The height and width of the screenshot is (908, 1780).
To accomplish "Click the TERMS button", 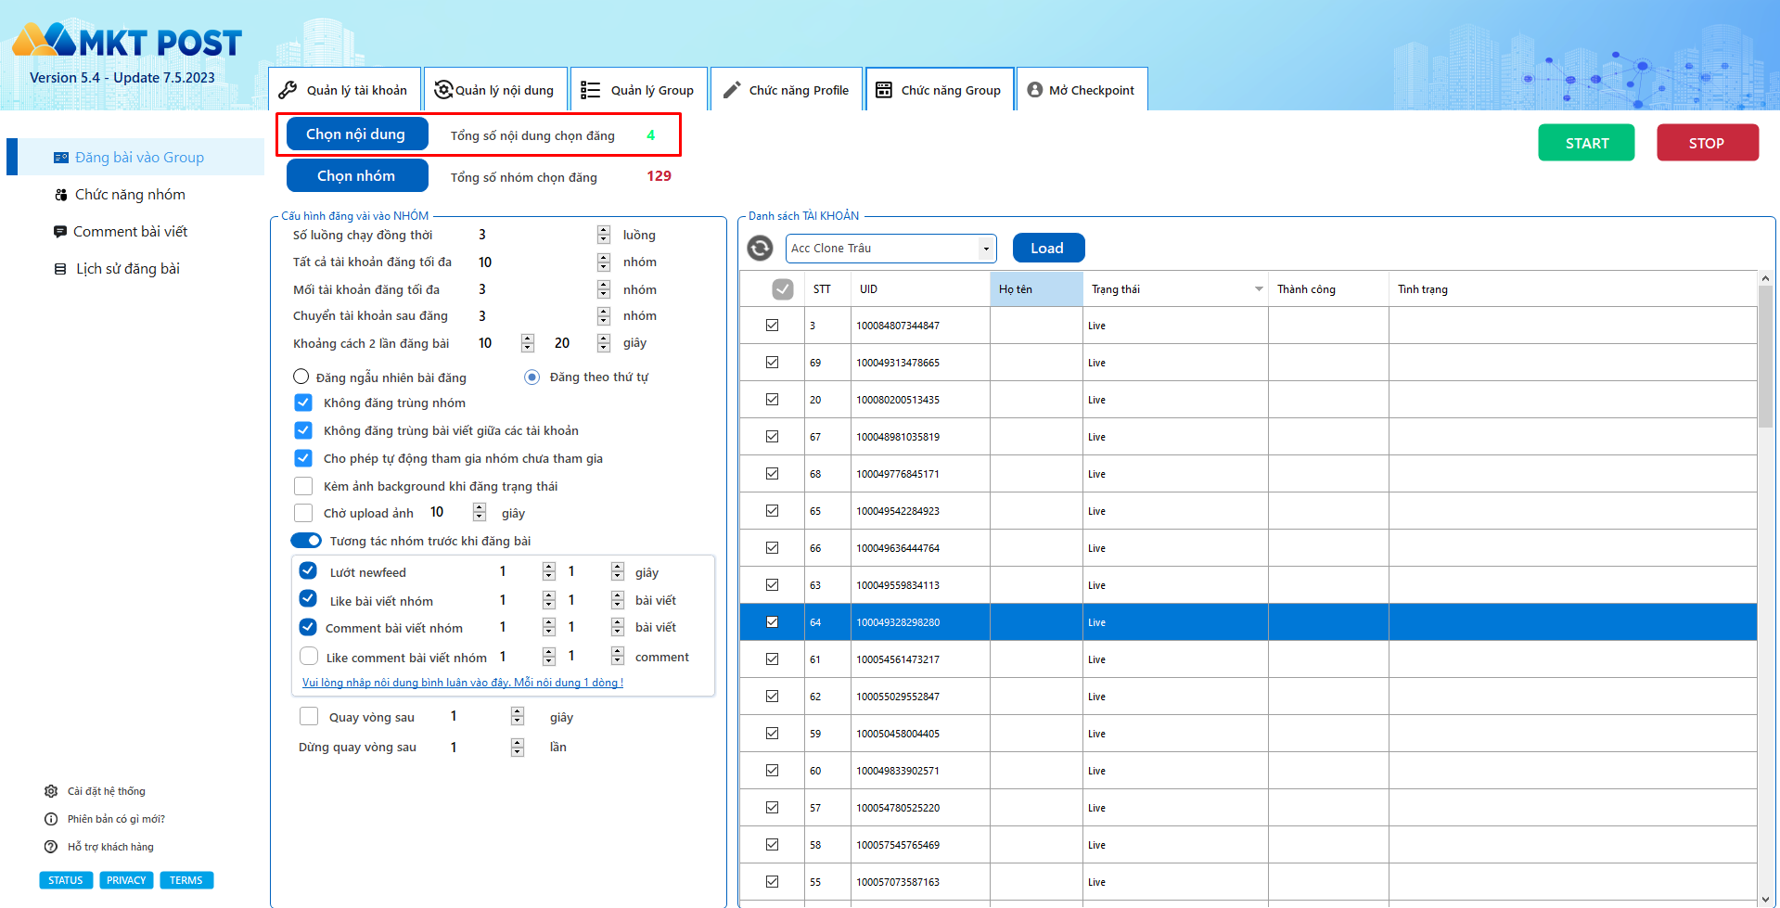I will click(186, 880).
